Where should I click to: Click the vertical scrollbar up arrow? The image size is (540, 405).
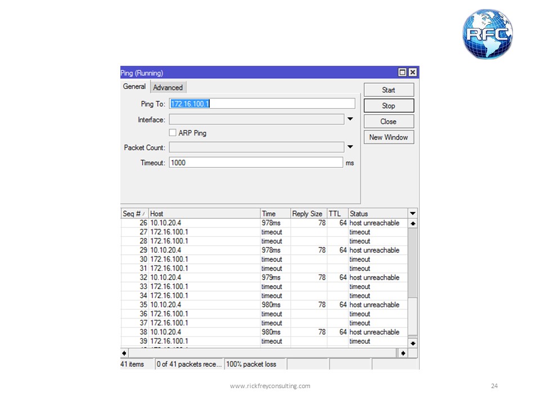click(412, 223)
